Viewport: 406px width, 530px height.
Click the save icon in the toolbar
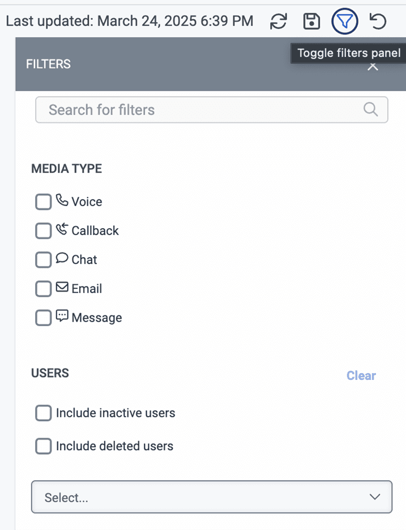(311, 21)
